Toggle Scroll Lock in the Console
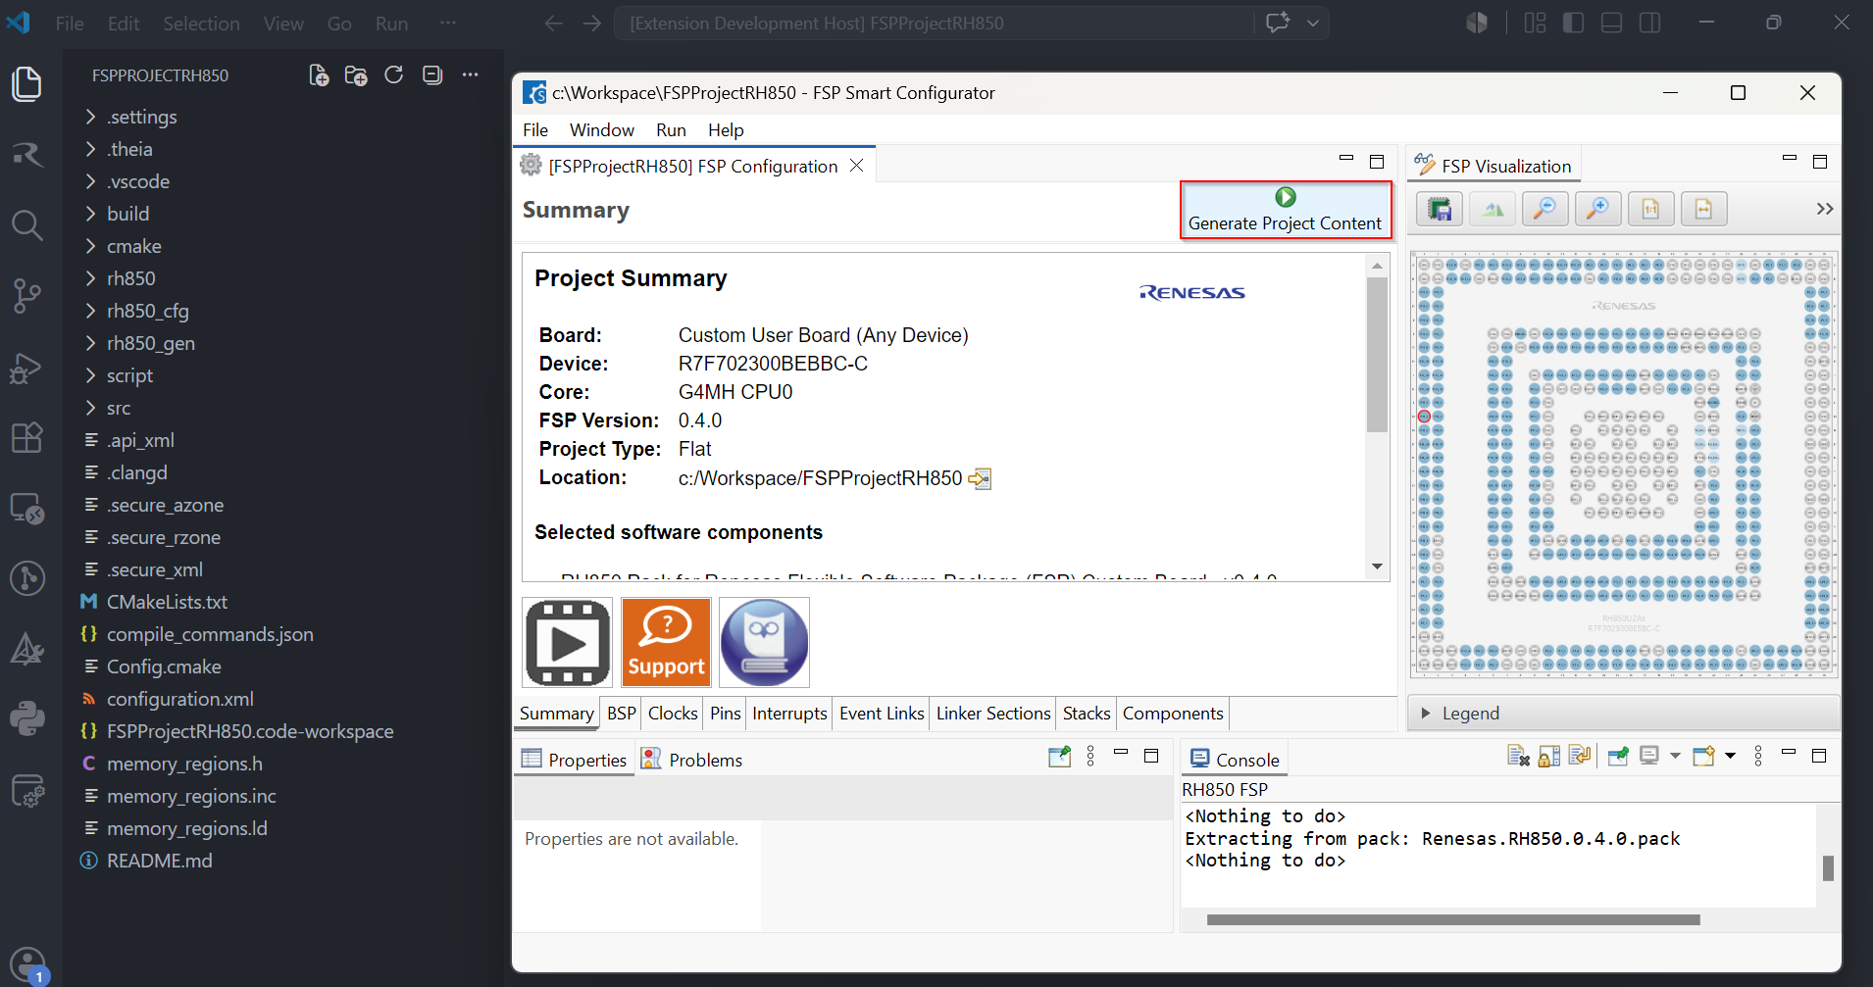The width and height of the screenshot is (1873, 987). click(x=1549, y=756)
